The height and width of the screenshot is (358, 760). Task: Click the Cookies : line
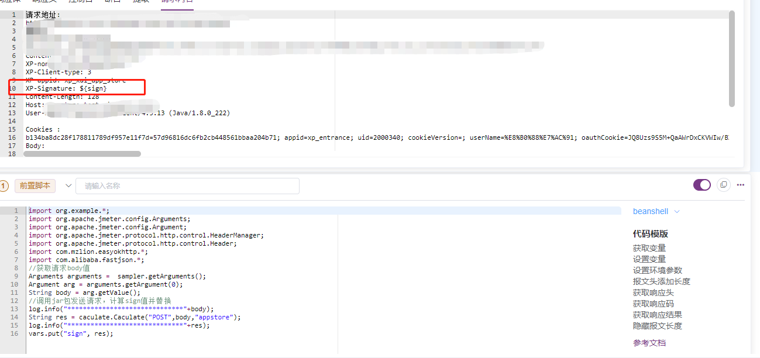[x=43, y=129]
